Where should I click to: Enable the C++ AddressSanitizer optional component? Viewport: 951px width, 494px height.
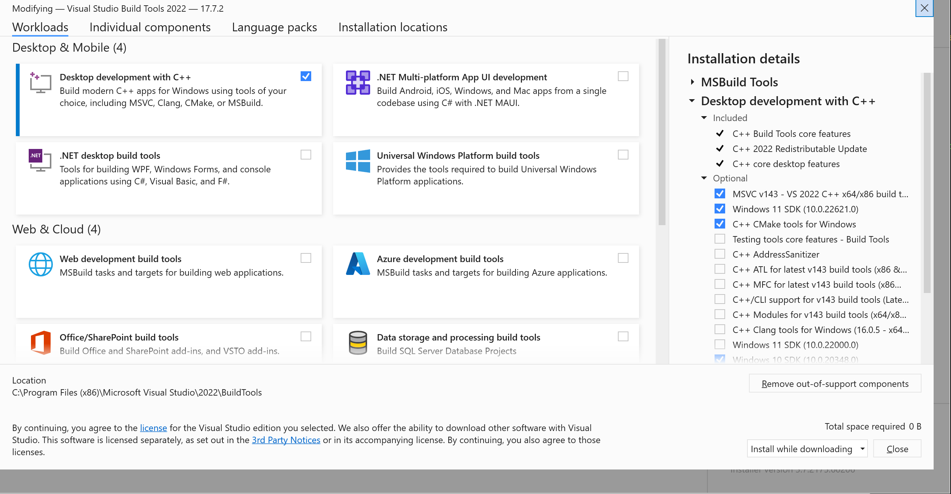click(720, 254)
